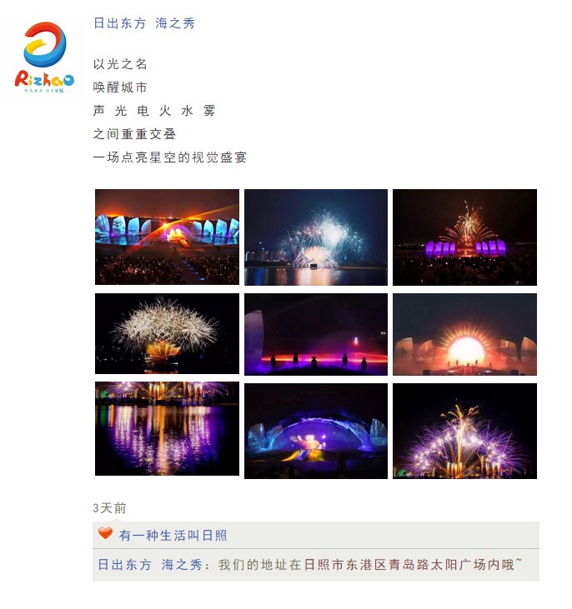Viewport: 572px width, 609px height.
Task: Open the glowing orange sun stage photo
Action: [464, 334]
